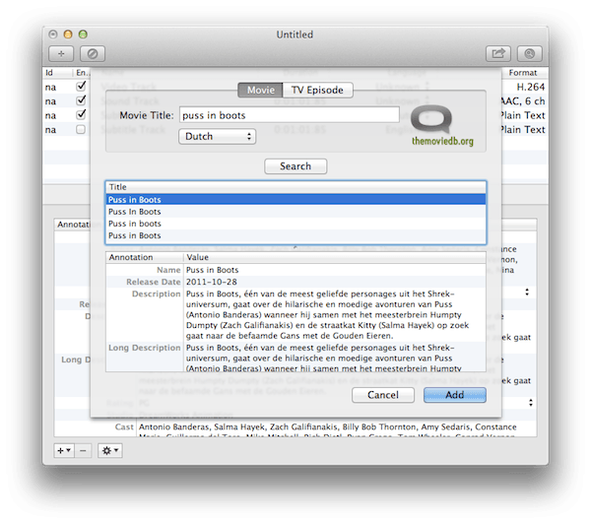Click the Add button
Viewport: 591px width, 524px height.
pyautogui.click(x=454, y=395)
